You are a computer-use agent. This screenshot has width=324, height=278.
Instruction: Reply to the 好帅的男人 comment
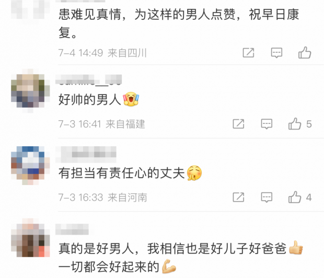coord(267,124)
